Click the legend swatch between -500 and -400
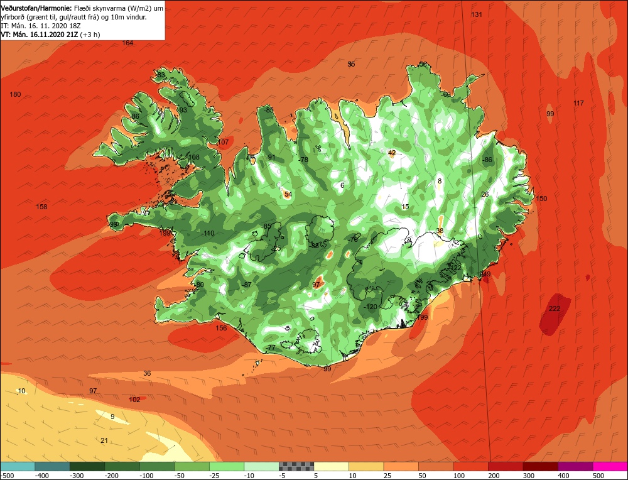Screen dimensions: 628x480 pos(18,466)
